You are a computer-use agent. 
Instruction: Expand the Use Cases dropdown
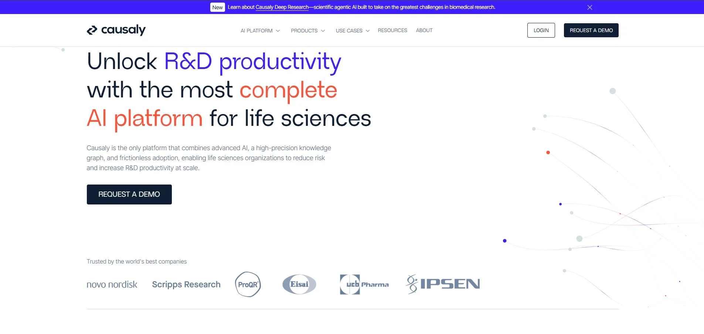click(352, 31)
